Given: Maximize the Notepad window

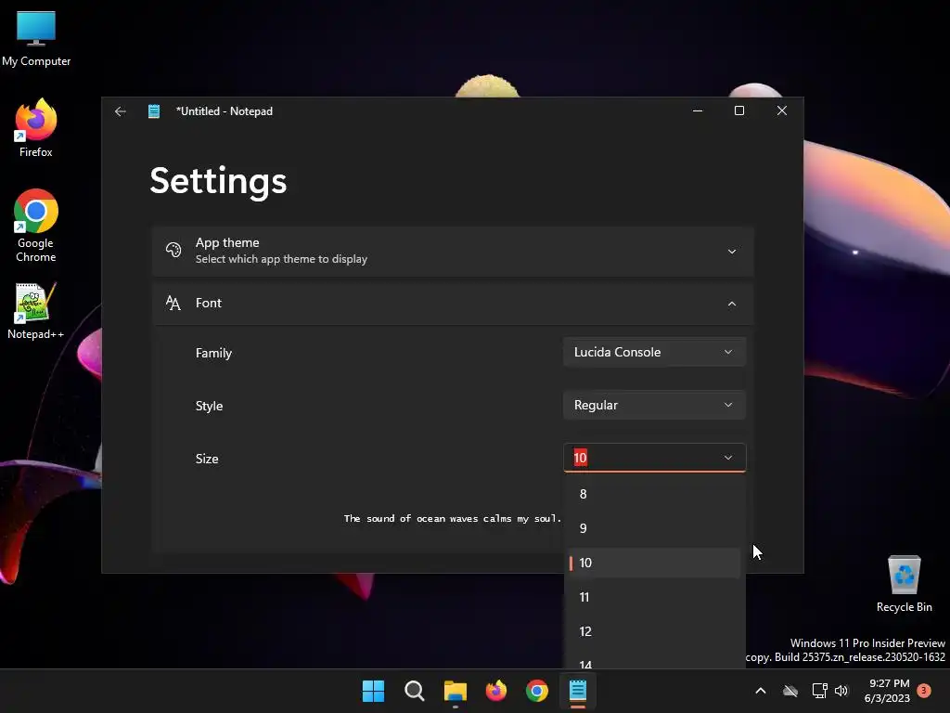Looking at the screenshot, I should click(x=739, y=111).
